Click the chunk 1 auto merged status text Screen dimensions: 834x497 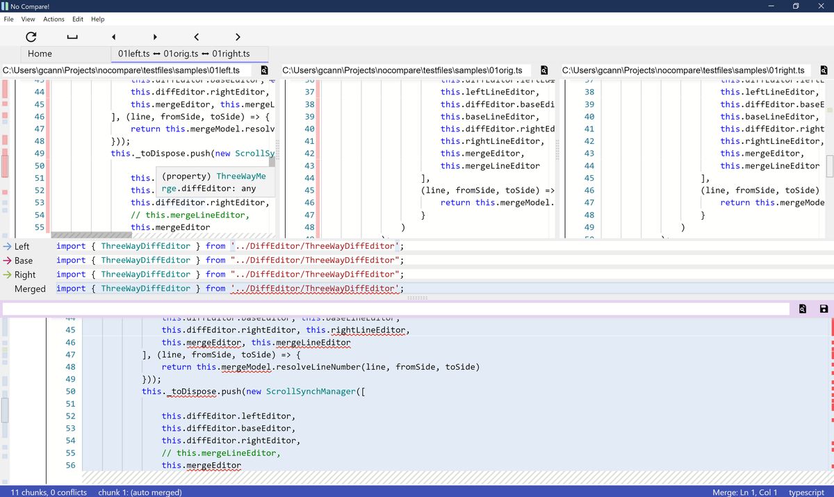pos(140,492)
